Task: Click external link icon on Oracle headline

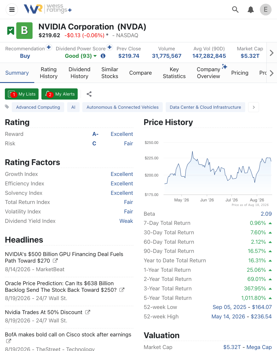Action: coord(122,290)
